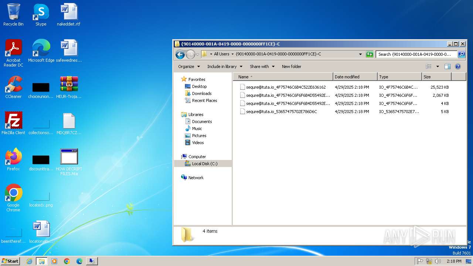Refresh the folder via address bar button
473x266 pixels.
370,54
